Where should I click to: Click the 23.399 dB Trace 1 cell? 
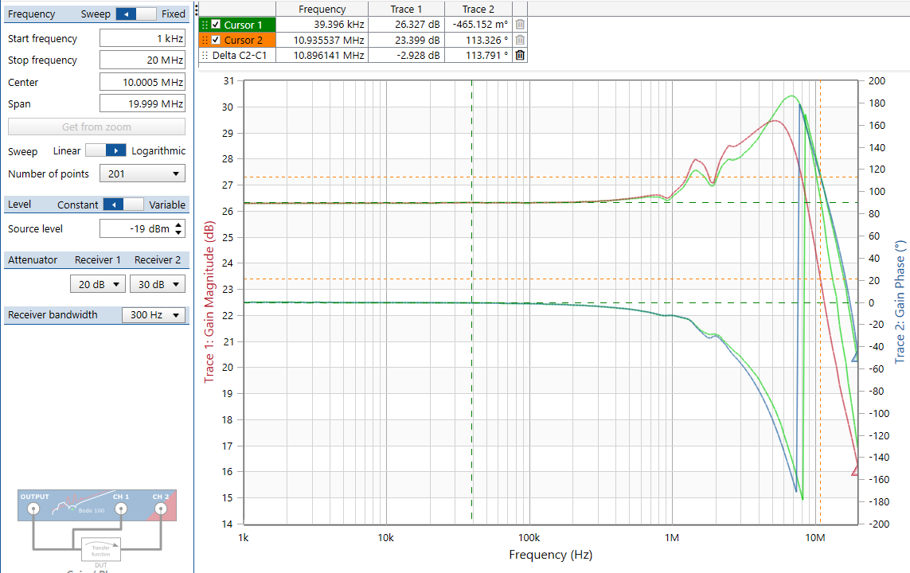(407, 40)
